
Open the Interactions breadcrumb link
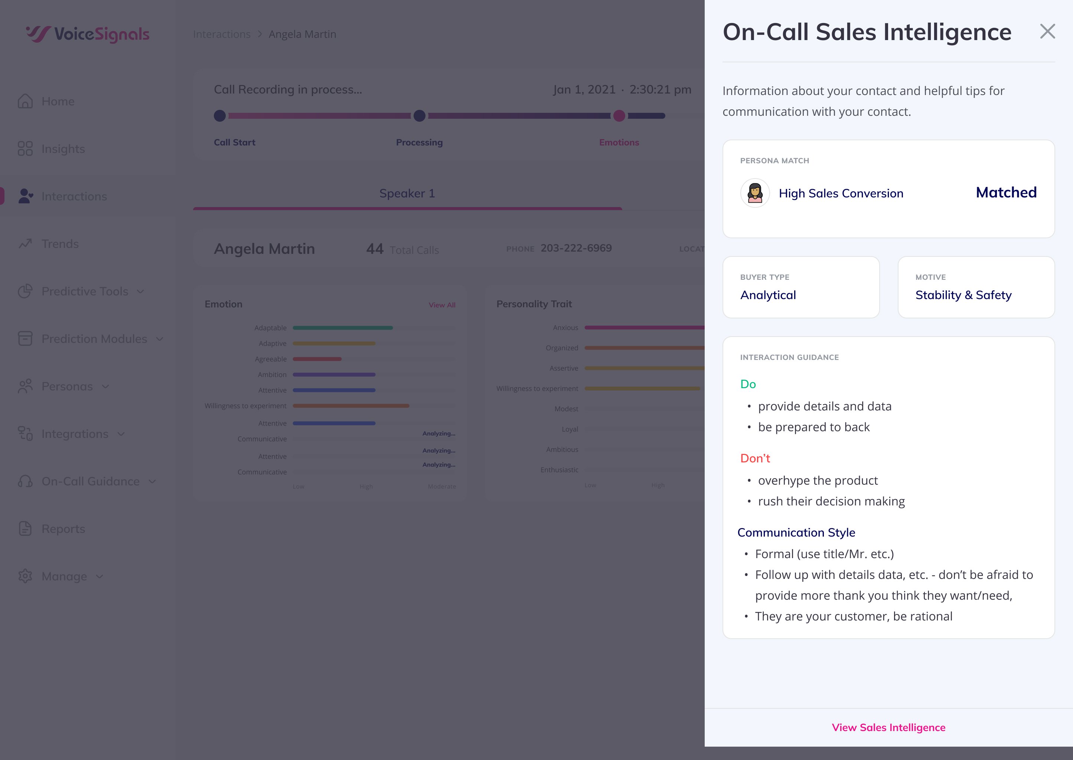[x=221, y=34]
